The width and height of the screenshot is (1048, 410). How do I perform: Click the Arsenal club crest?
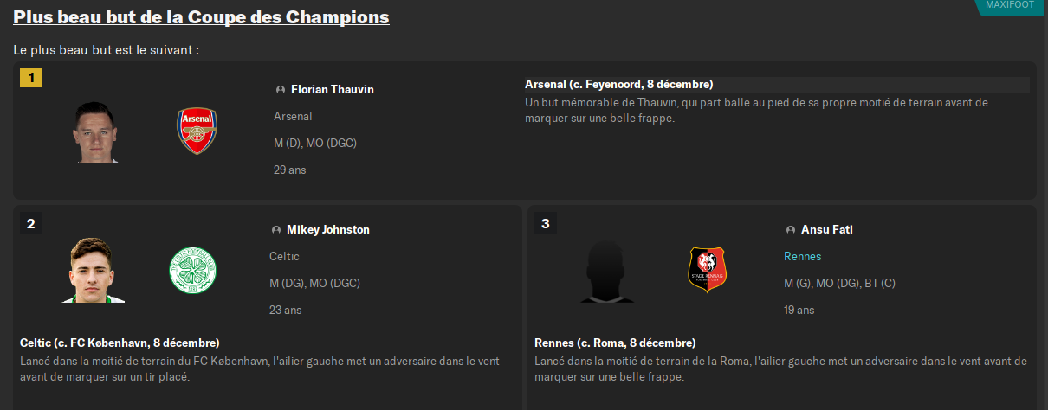[197, 131]
